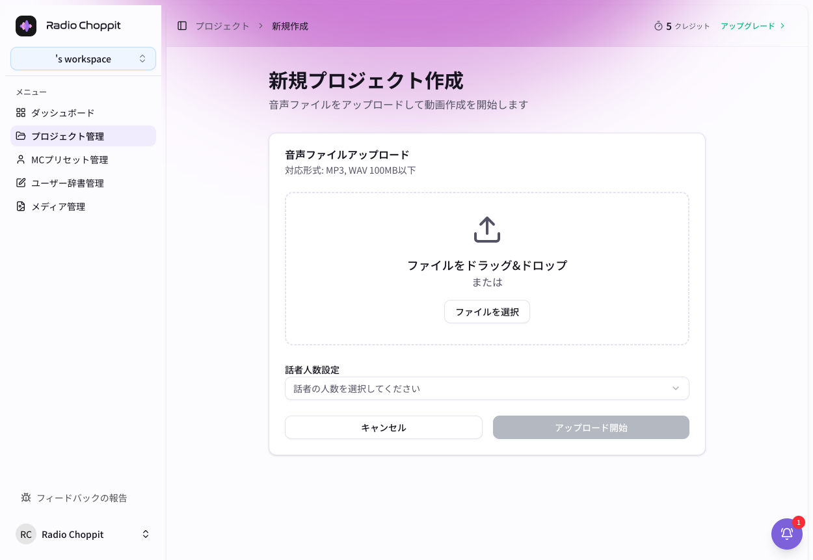Click the feedback bug icon

[x=26, y=498]
